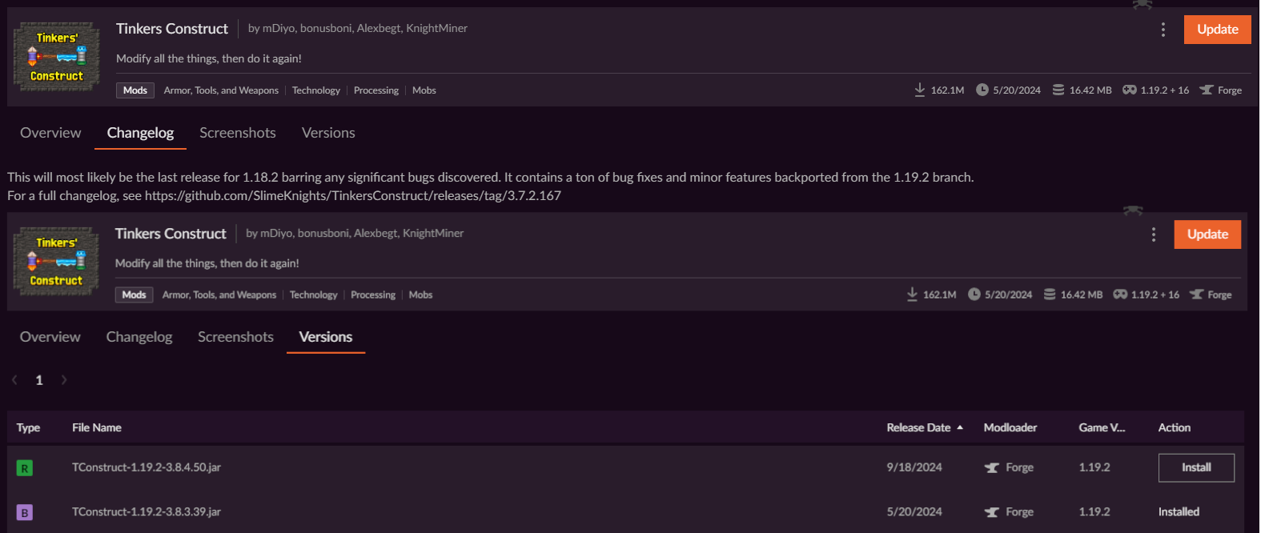This screenshot has width=1261, height=533.
Task: Click the top game version controller icon
Action: click(1129, 90)
